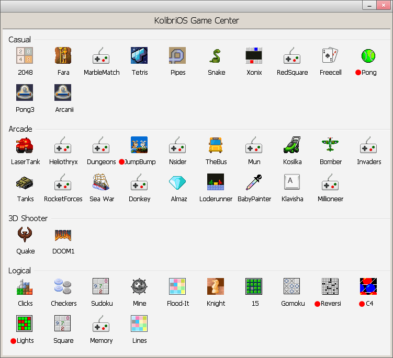Launch the Tanks camouflage tank icon
393x358 pixels.
[x=25, y=182]
